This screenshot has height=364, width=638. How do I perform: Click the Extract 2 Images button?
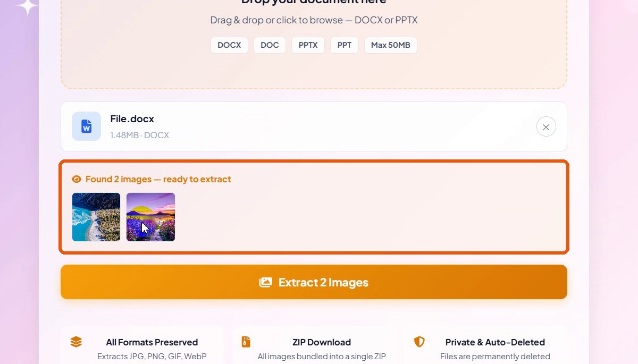coord(314,282)
